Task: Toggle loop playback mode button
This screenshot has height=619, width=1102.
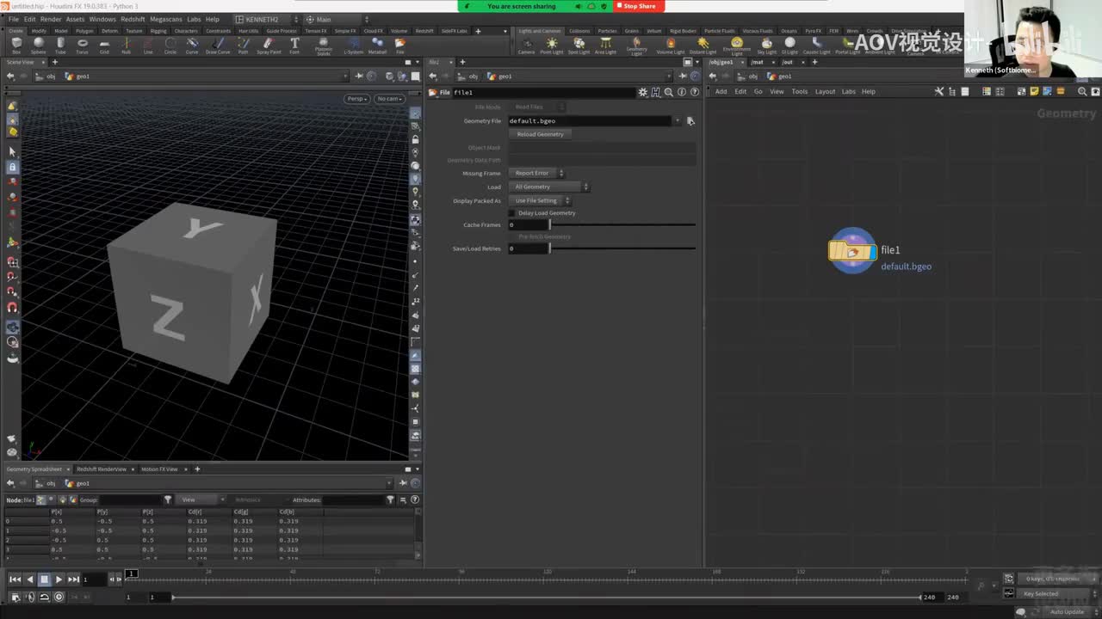Action: [x=44, y=597]
